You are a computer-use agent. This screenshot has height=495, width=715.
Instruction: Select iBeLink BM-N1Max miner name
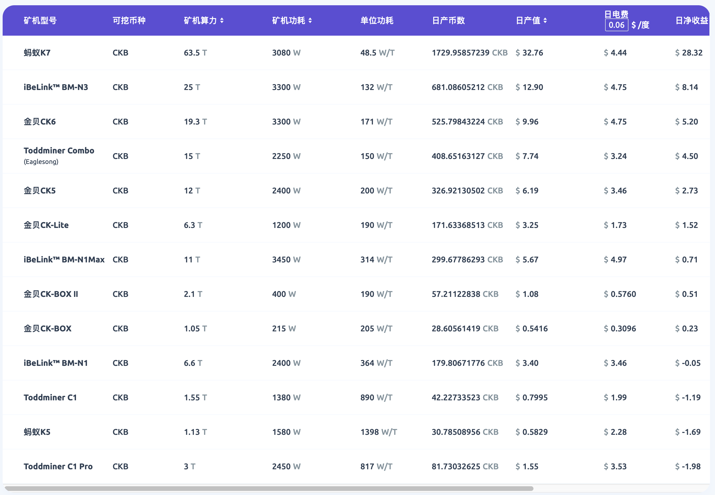tap(64, 259)
